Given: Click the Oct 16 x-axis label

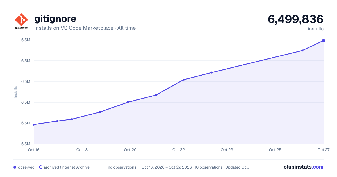Looking at the screenshot, I should pos(34,150).
